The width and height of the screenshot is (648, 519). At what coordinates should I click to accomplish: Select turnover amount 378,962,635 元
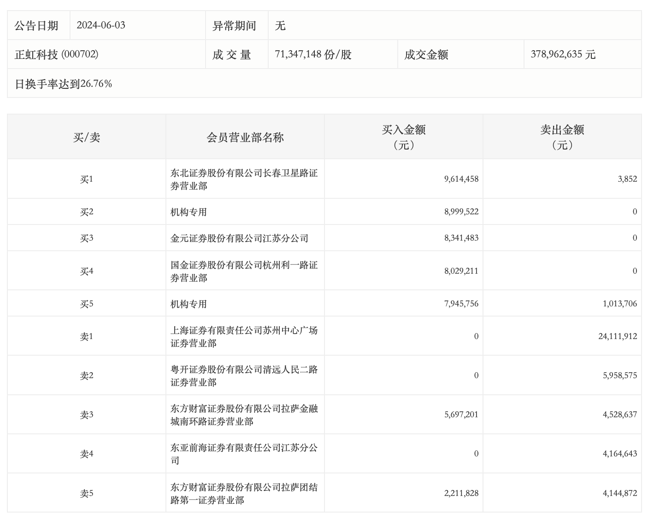point(563,54)
